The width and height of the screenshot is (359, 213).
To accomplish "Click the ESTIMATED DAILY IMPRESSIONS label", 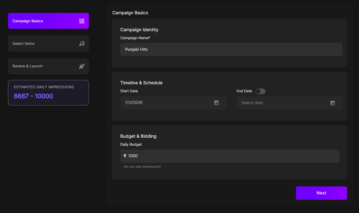I will click(44, 87).
